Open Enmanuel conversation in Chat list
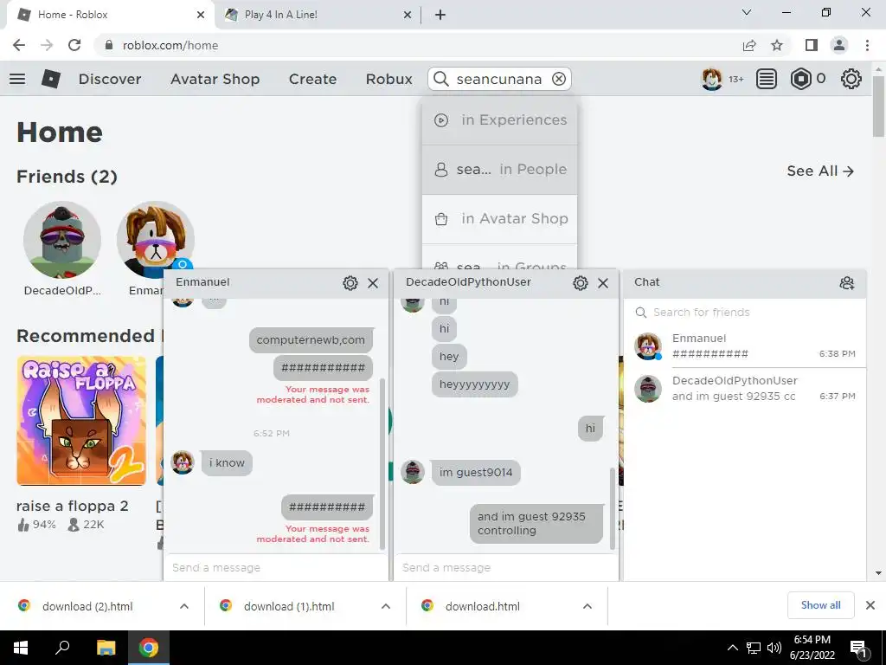Image resolution: width=886 pixels, height=665 pixels. click(x=745, y=346)
